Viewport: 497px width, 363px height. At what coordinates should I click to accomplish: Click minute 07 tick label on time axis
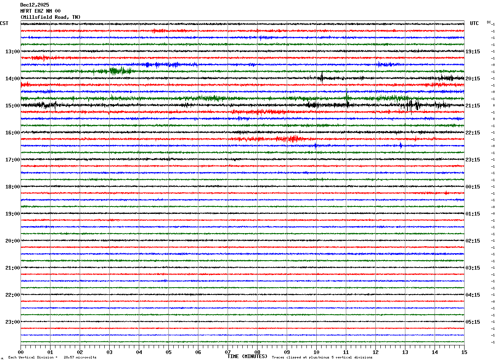click(x=228, y=352)
